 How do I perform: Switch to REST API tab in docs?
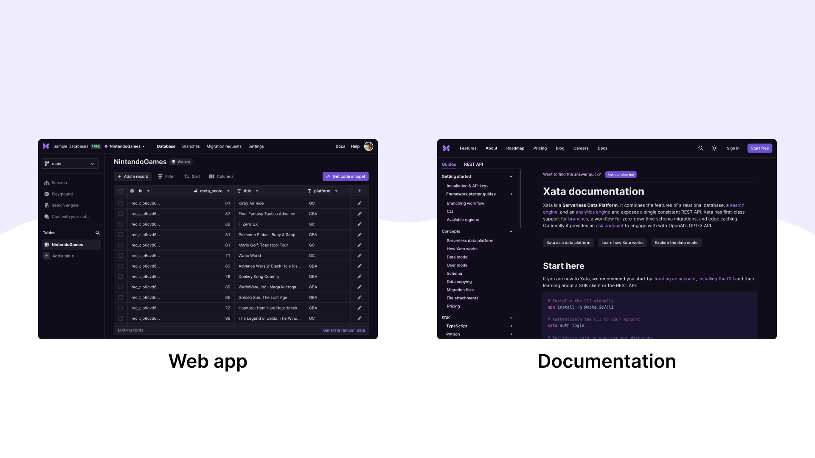[x=474, y=164]
